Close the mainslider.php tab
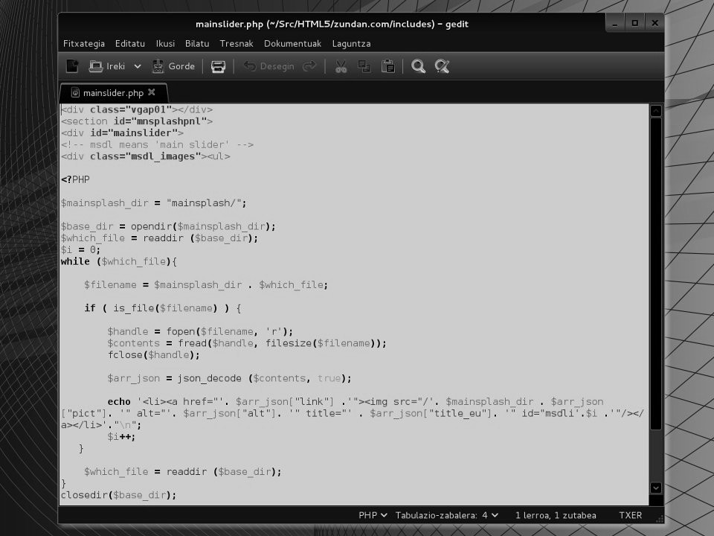This screenshot has height=536, width=714. pos(152,92)
